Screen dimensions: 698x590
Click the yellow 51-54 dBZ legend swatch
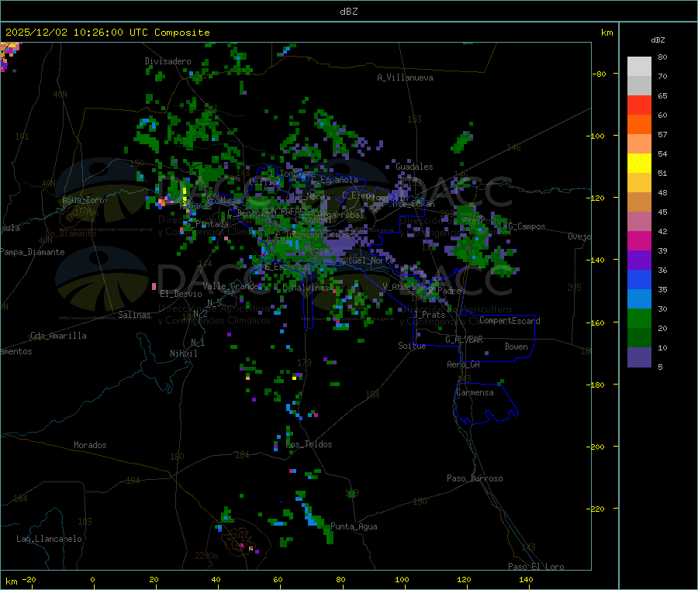(x=639, y=164)
